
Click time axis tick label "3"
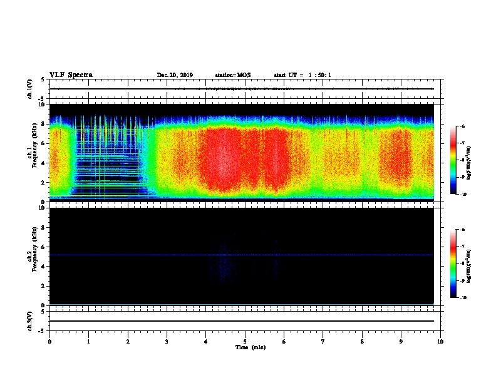167,341
